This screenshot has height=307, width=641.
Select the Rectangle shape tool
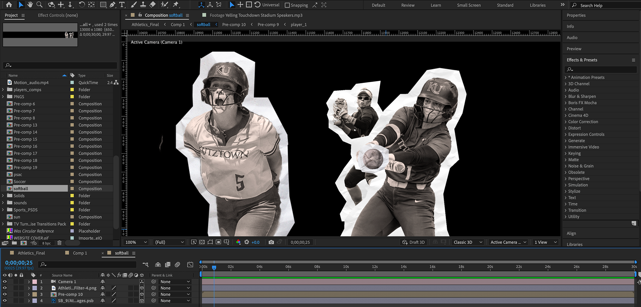pos(103,5)
